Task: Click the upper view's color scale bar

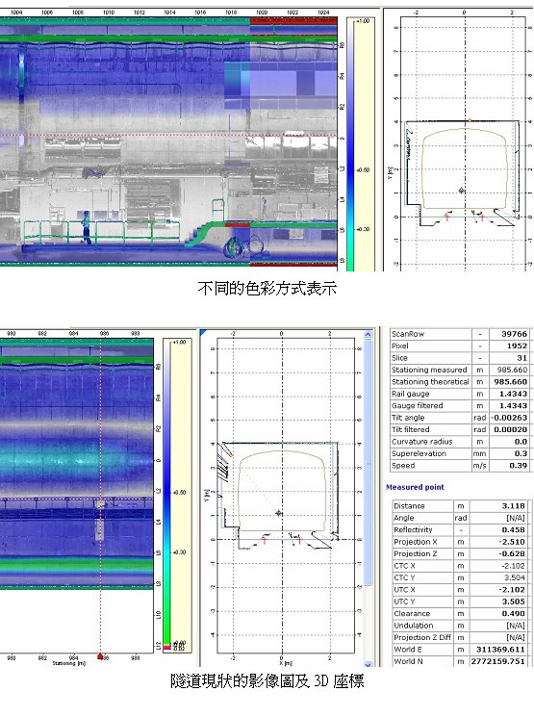Action: pyautogui.click(x=350, y=144)
